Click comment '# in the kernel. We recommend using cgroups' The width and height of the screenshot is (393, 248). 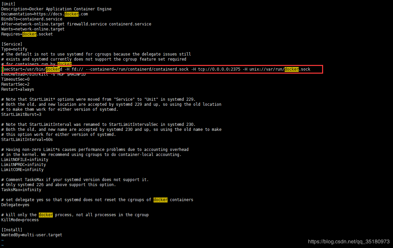91,155
